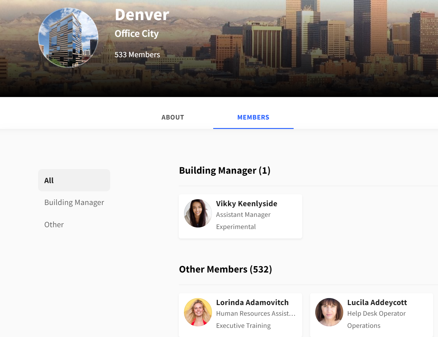This screenshot has height=337, width=438.
Task: Click the Operations department text
Action: coord(364,326)
